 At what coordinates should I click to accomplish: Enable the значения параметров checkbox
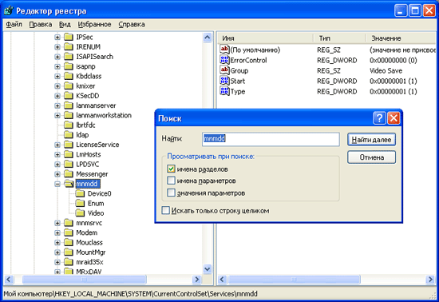point(171,193)
